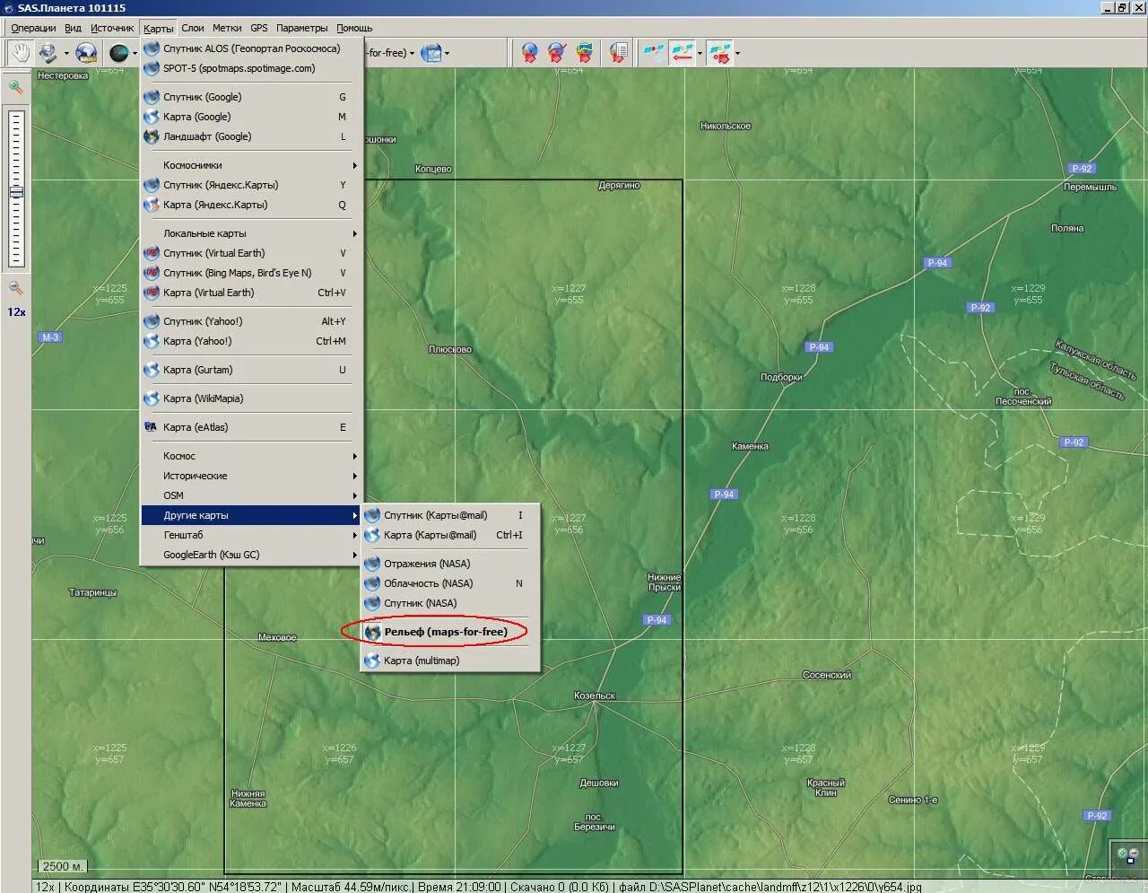Expand the Космоснимки submenu
The height and width of the screenshot is (893, 1148).
point(251,165)
